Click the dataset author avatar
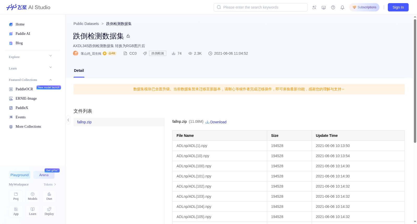The image size is (417, 224). pyautogui.click(x=76, y=53)
